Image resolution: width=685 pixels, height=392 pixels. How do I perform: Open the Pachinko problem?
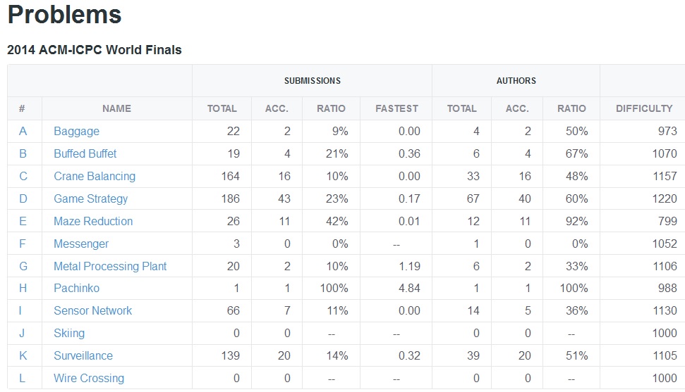tap(76, 289)
